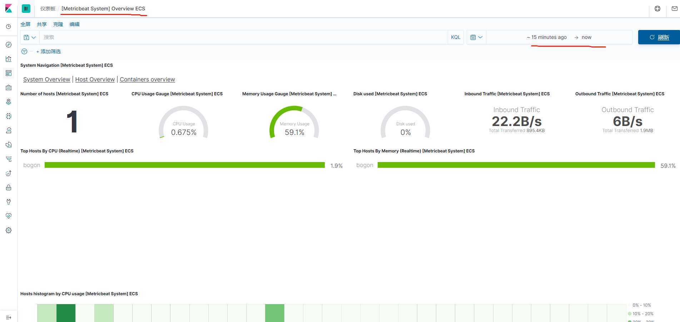Open Visualize from the chart sidebar icon
The height and width of the screenshot is (322, 680).
[9, 59]
